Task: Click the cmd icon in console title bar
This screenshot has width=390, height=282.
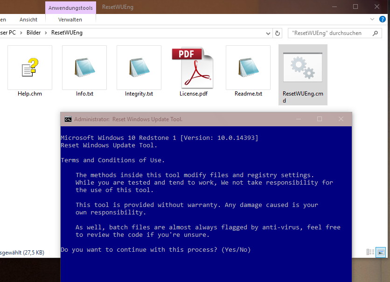Action: tap(68, 119)
